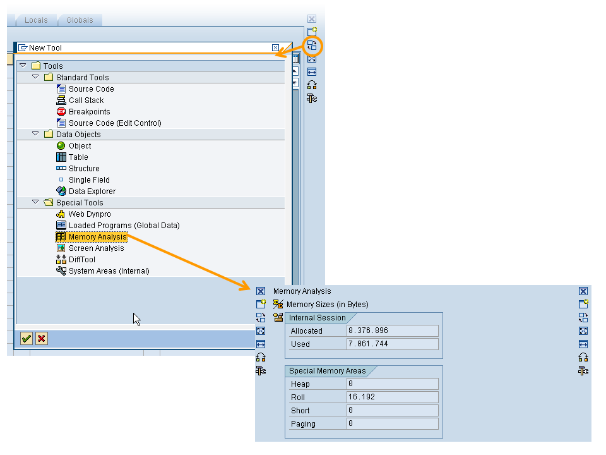Collapse the Data Objects folder
The height and width of the screenshot is (455, 606).
tap(35, 134)
